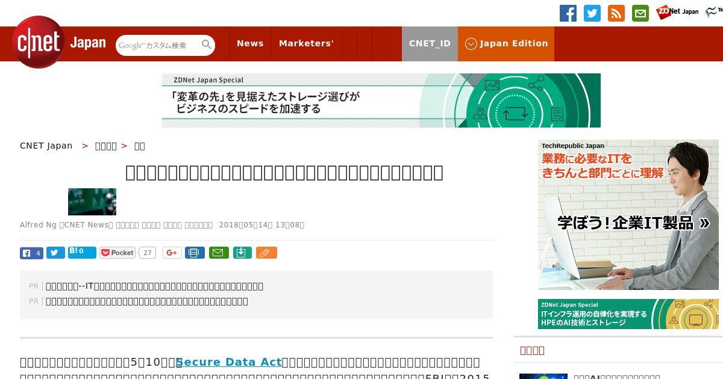Open the CNET_ID tab
This screenshot has width=723, height=379.
tap(430, 43)
